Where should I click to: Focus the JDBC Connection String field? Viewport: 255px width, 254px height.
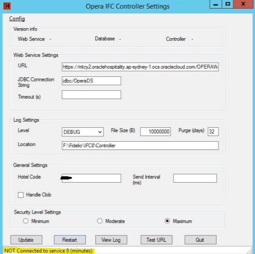(92, 81)
